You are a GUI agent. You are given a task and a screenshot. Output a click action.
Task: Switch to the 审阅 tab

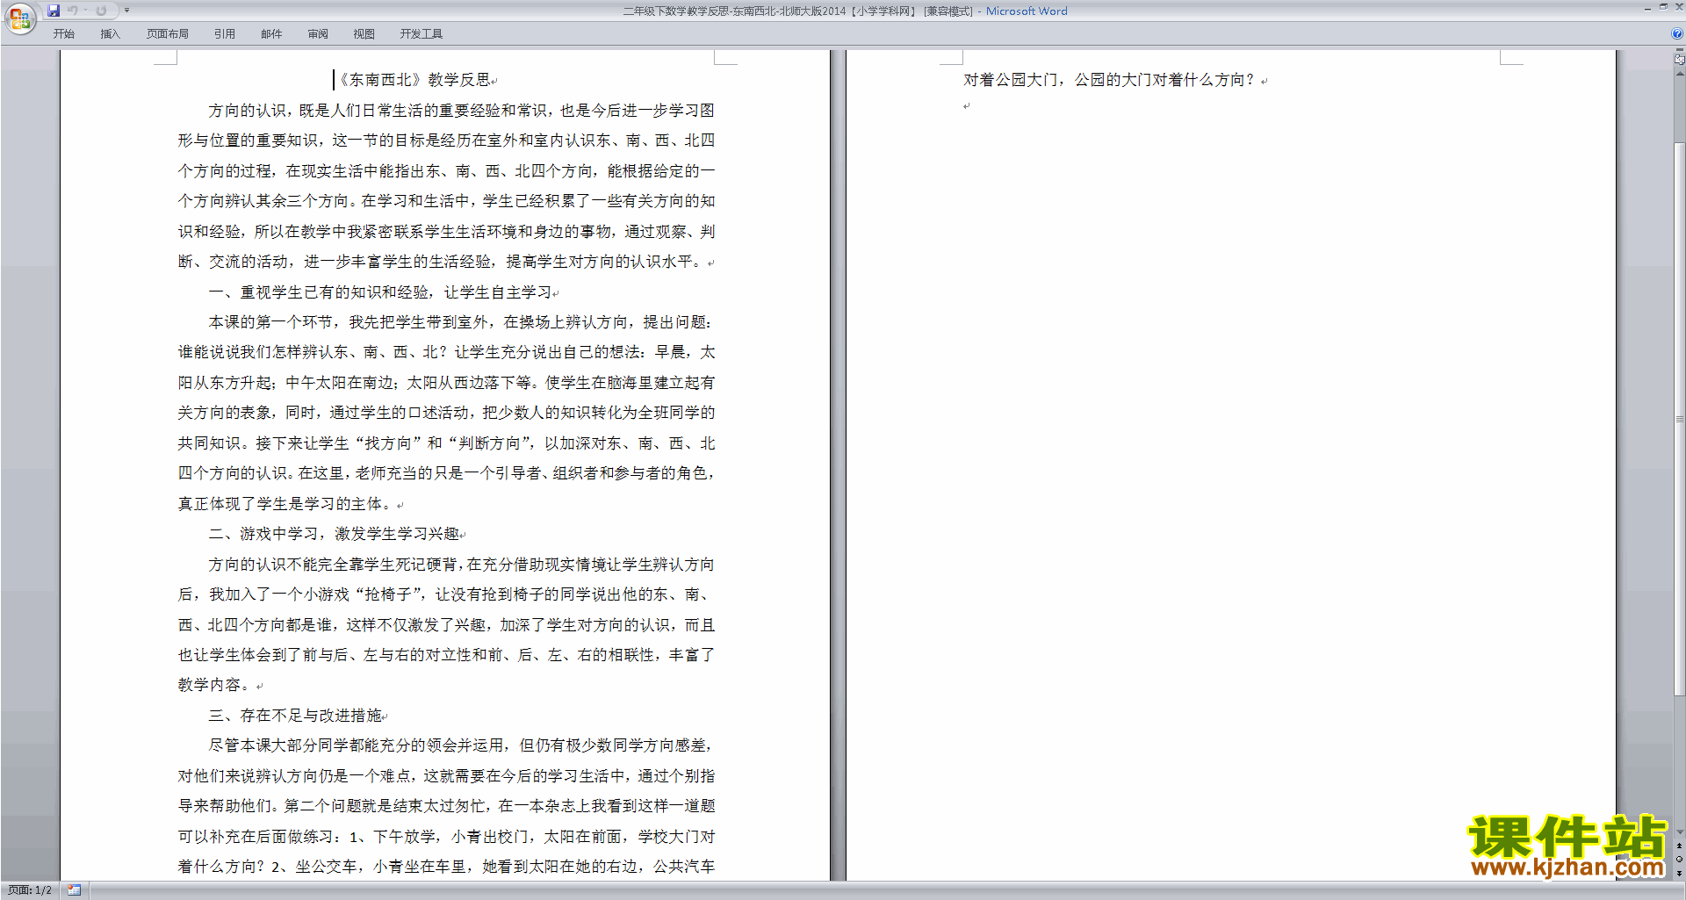(318, 34)
